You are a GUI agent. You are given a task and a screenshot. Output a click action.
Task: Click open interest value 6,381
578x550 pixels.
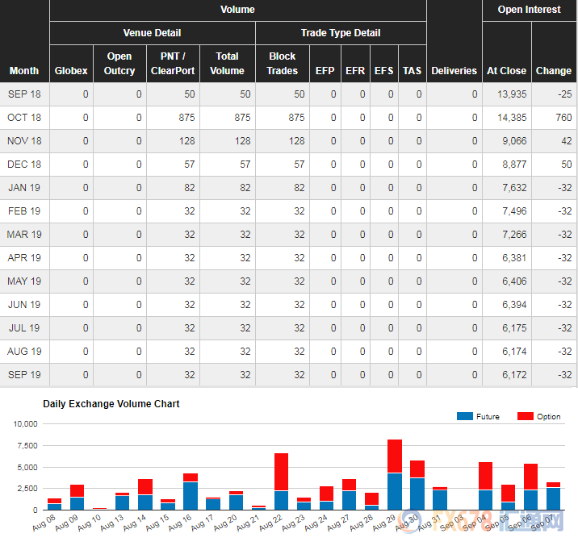pos(514,258)
